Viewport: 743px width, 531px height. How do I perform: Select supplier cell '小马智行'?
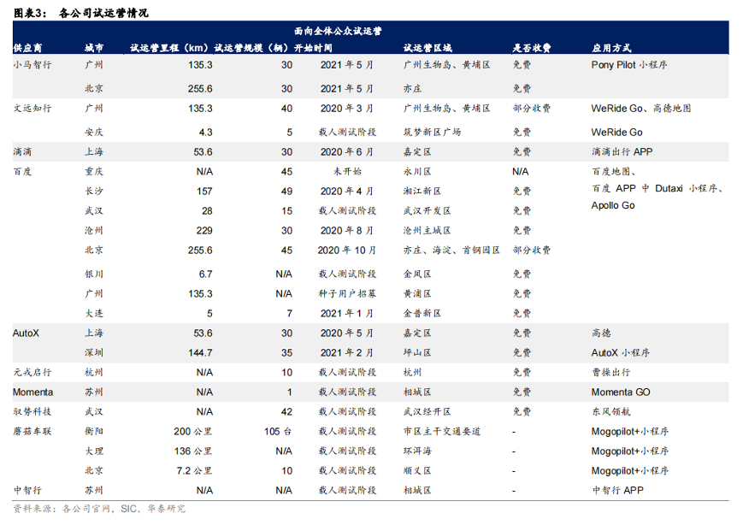tap(32, 65)
